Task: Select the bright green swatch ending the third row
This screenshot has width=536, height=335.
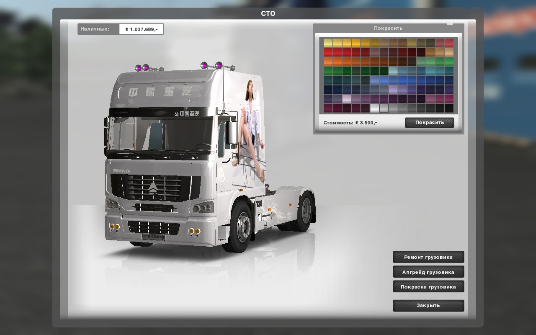Action: (449, 62)
